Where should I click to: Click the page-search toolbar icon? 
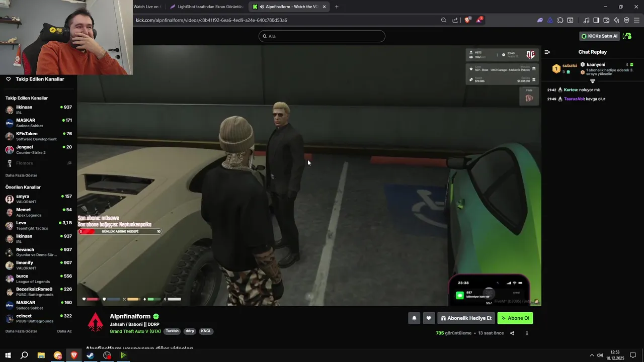tap(570, 20)
